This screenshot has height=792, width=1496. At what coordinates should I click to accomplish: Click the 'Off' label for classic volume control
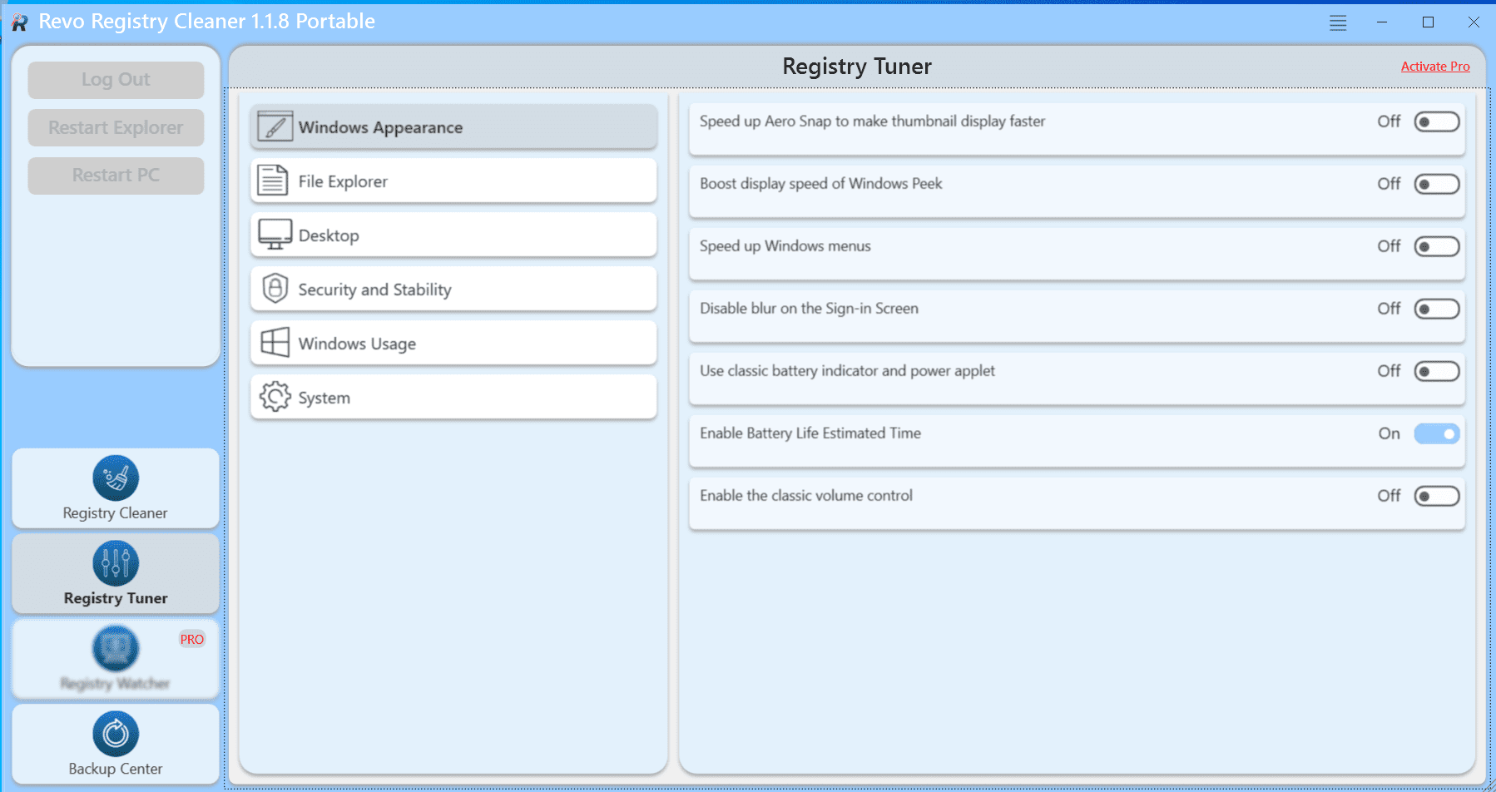point(1389,496)
